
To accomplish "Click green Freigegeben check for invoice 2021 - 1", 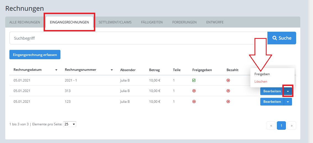I will pos(194,80).
